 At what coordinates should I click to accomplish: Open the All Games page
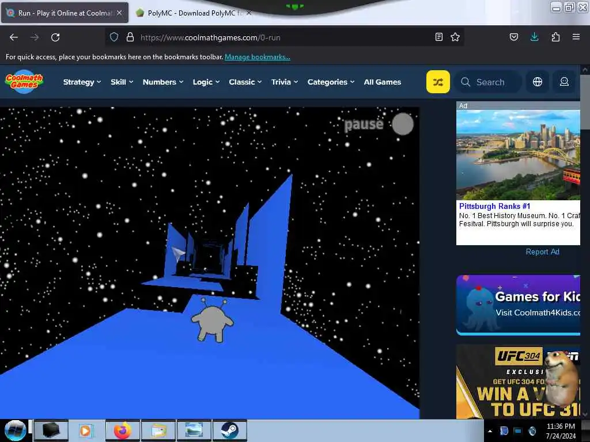coord(383,82)
